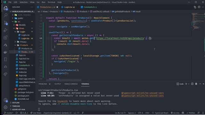Switch to Constants.ts editor tab

pyautogui.click(x=89, y=7)
